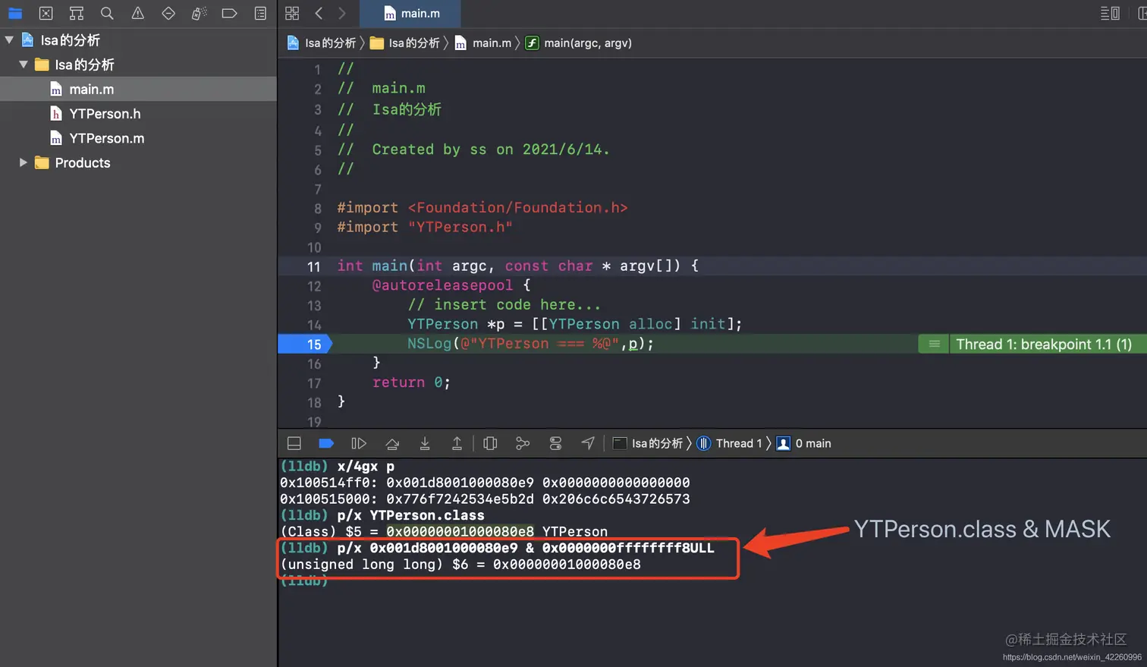Select stack frame 0 main
The width and height of the screenshot is (1147, 667).
804,443
